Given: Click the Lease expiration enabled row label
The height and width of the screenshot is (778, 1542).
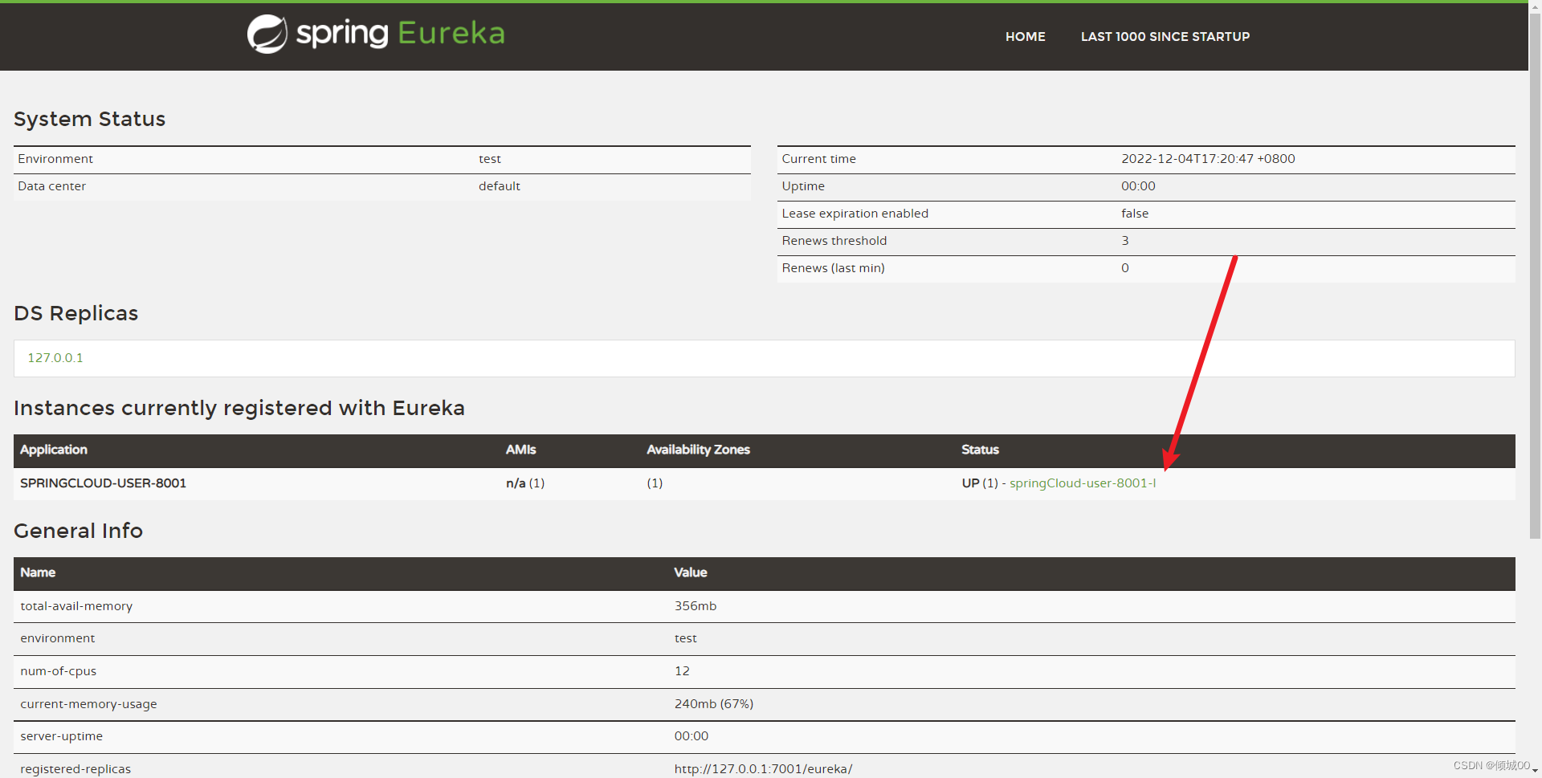Looking at the screenshot, I should (x=855, y=214).
